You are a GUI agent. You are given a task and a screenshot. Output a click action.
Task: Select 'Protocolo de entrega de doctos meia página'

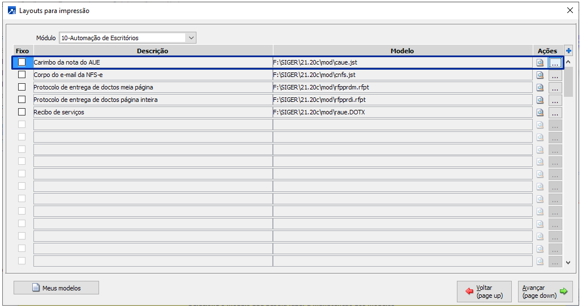(x=153, y=87)
